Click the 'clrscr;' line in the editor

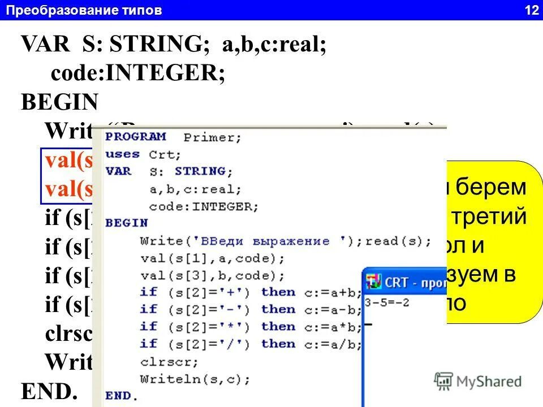coord(169,362)
